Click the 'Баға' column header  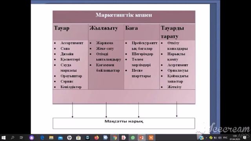pyautogui.click(x=131, y=28)
